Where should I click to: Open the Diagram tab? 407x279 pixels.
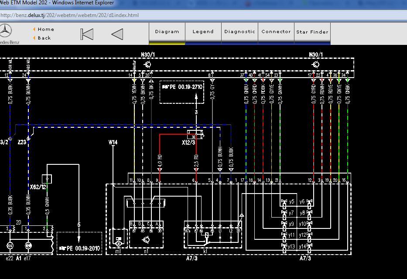pyautogui.click(x=167, y=32)
